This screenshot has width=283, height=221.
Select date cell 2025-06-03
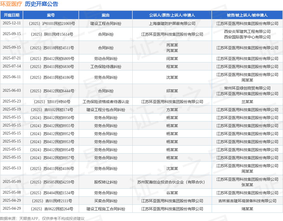[12, 90]
